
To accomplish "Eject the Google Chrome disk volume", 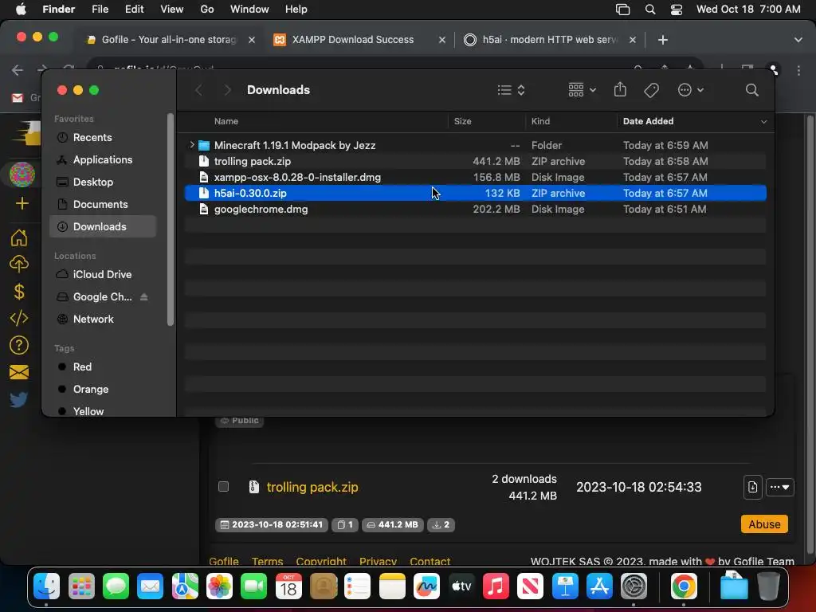I will point(144,296).
